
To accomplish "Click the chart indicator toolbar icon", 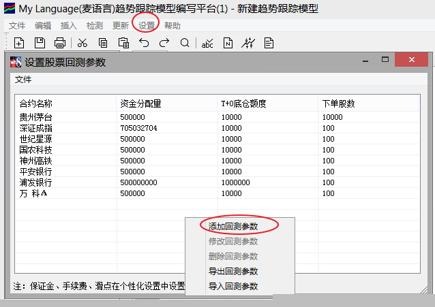I will (x=248, y=44).
